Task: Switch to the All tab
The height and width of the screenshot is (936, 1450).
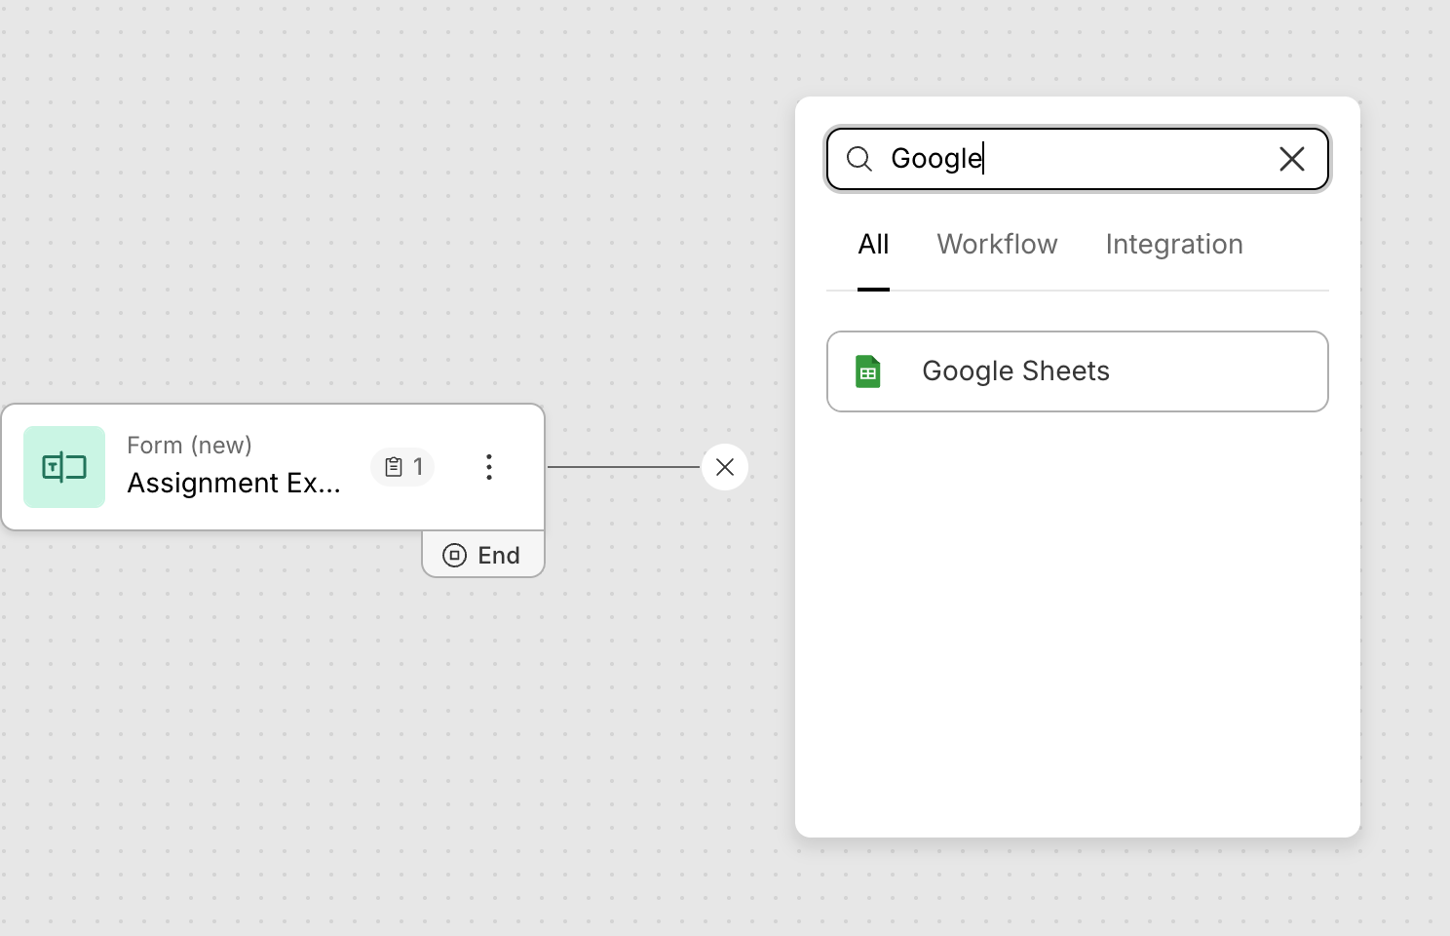Action: tap(873, 244)
